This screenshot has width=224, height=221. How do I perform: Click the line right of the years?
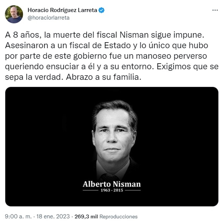coord(133,190)
